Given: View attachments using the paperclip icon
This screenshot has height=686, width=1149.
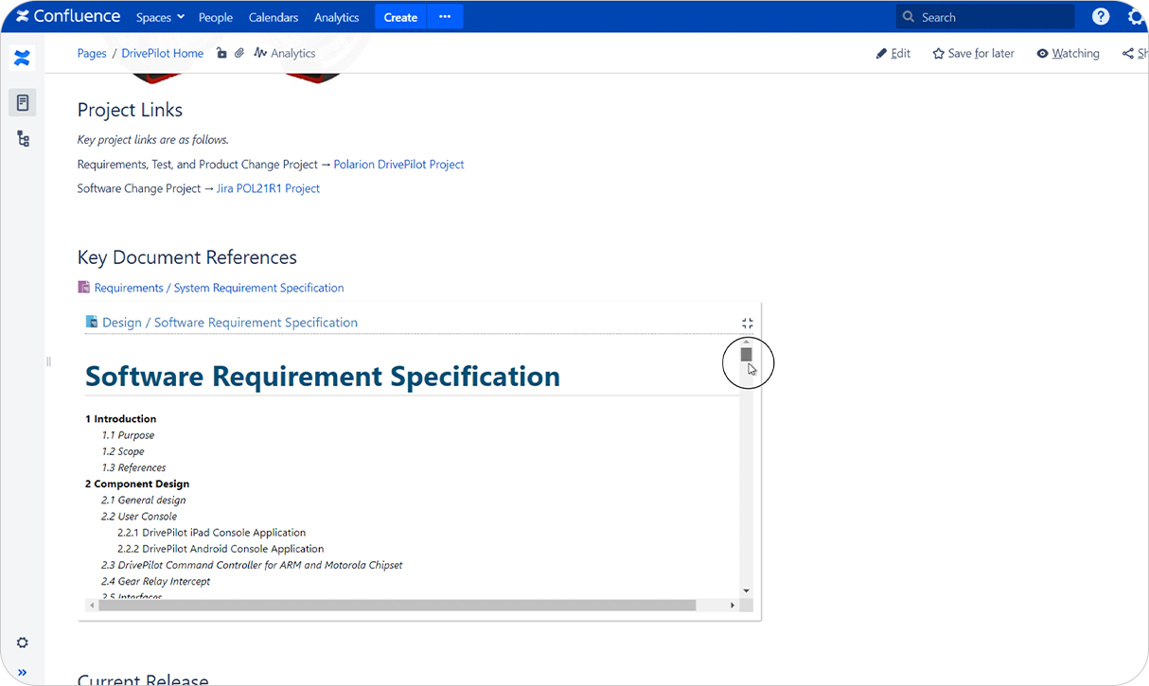Looking at the screenshot, I should (x=239, y=53).
